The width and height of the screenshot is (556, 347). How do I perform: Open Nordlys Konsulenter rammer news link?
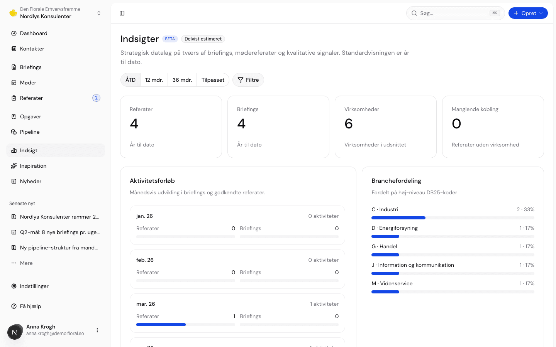pyautogui.click(x=56, y=217)
